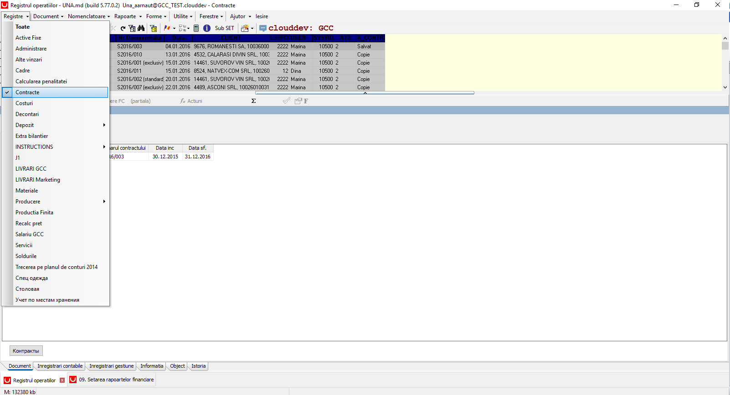Image resolution: width=730 pixels, height=395 pixels.
Task: Click the blue info icon
Action: coord(206,28)
